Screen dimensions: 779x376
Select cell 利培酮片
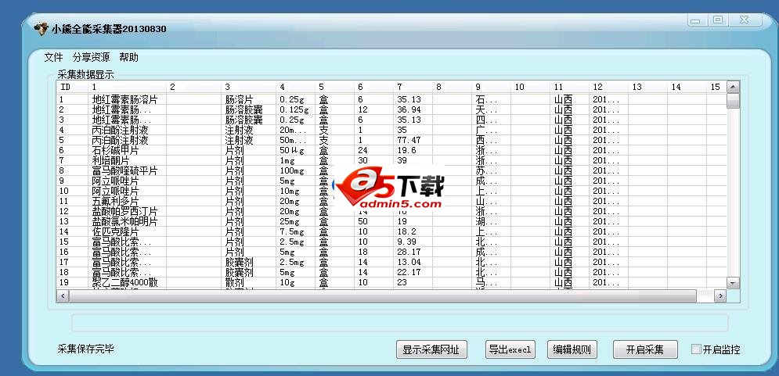111,160
